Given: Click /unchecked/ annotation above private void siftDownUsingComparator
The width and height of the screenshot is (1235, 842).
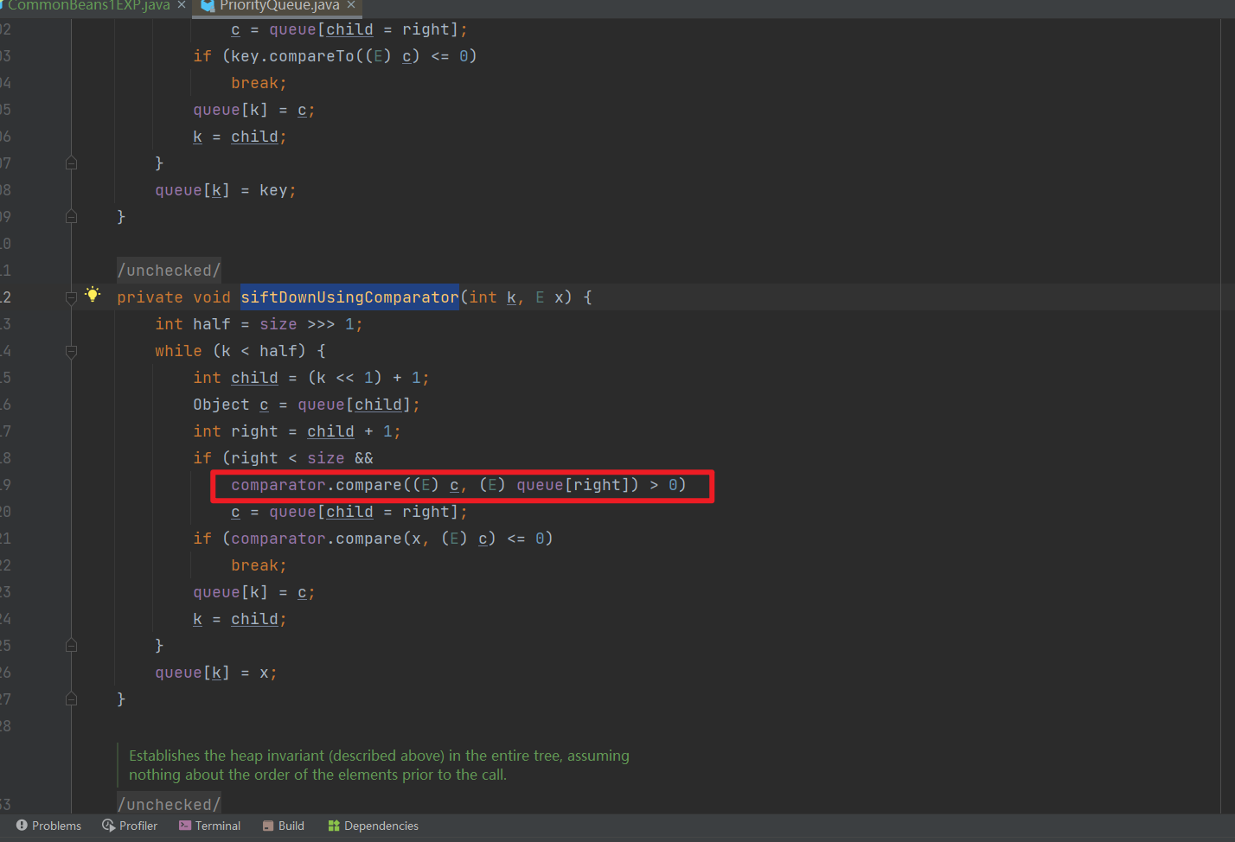Looking at the screenshot, I should [169, 271].
